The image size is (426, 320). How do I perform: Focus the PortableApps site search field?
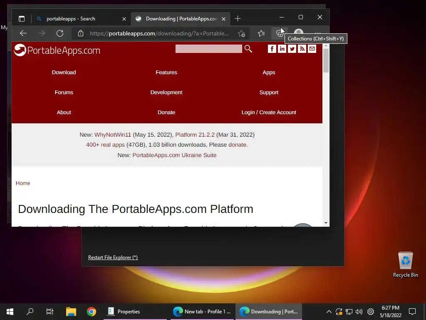[209, 49]
